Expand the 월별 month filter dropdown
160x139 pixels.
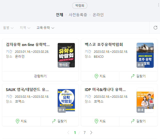[8, 28]
